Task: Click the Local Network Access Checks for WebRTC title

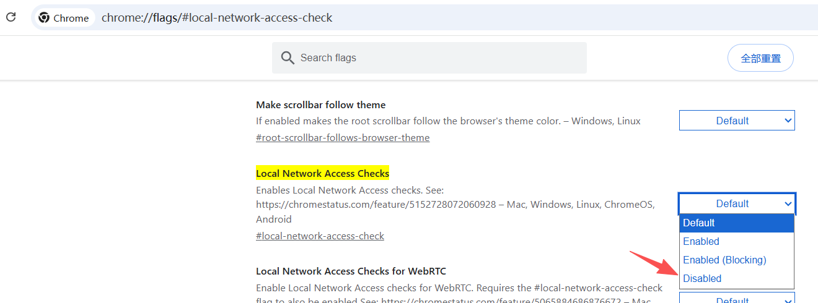Action: click(351, 271)
